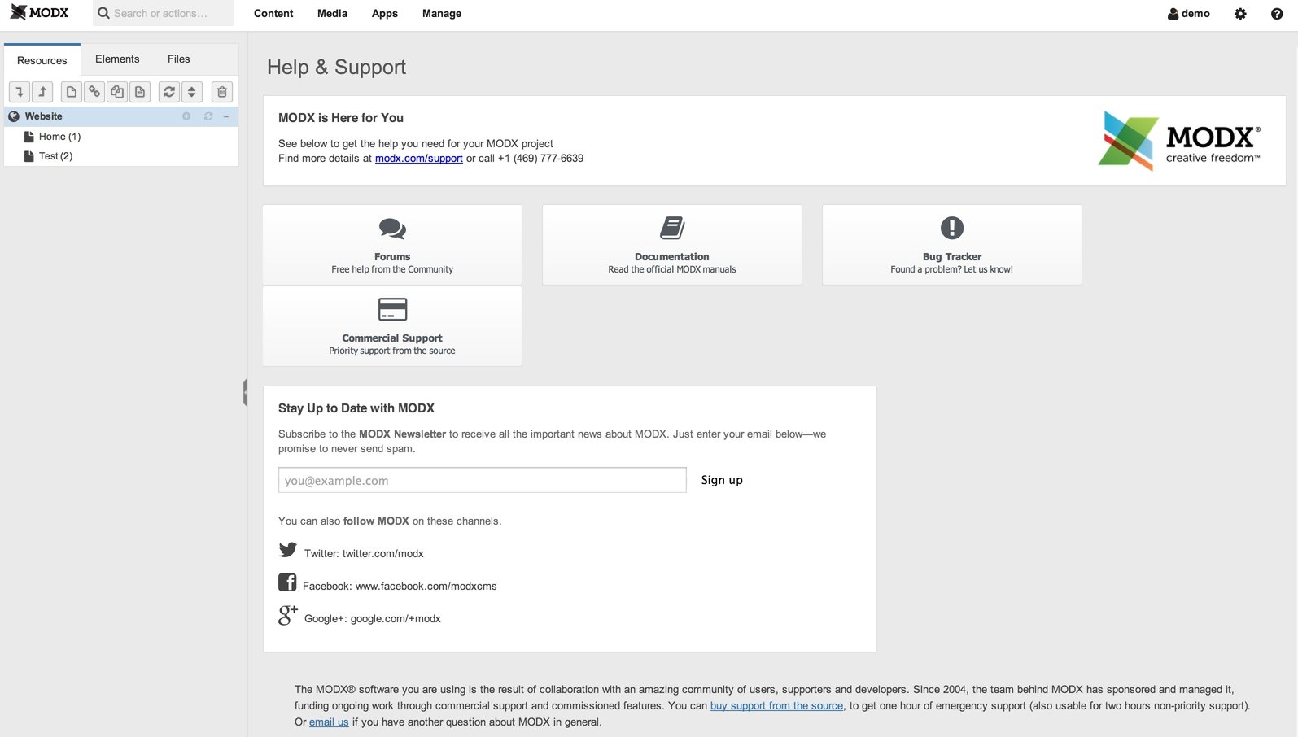
Task: Open the Bug Tracker card title
Action: pyautogui.click(x=952, y=257)
